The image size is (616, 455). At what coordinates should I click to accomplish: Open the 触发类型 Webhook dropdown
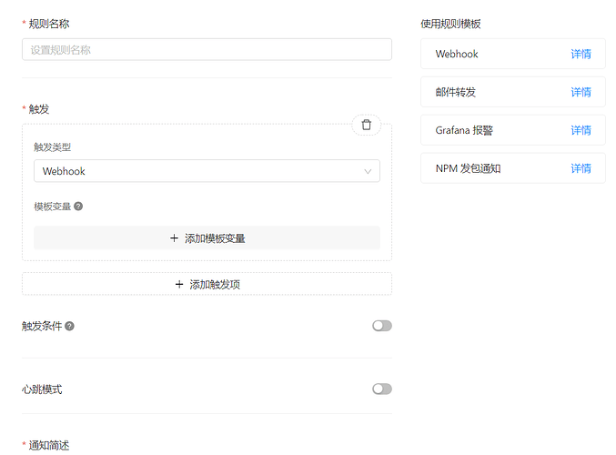[207, 171]
